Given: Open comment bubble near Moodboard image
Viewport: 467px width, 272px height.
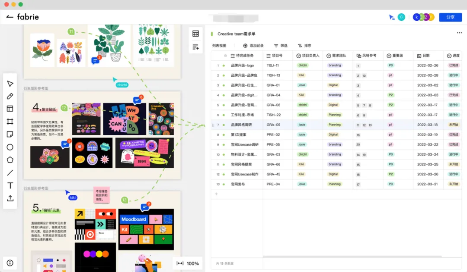Looking at the screenshot, I should pos(145,206).
